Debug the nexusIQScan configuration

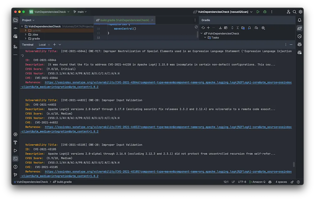pos(265,12)
